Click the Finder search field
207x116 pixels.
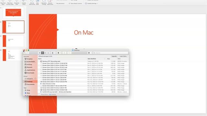(111, 53)
